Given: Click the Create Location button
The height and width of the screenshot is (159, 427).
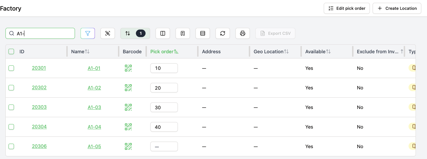Looking at the screenshot, I should (397, 8).
